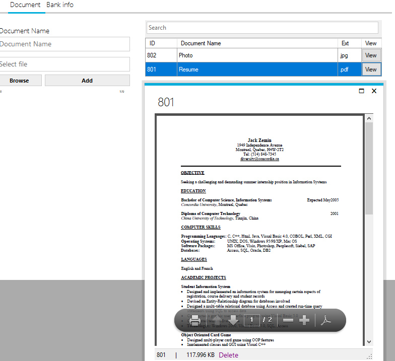Click the .pdf extension cell
This screenshot has height=361, width=395.
(x=350, y=69)
